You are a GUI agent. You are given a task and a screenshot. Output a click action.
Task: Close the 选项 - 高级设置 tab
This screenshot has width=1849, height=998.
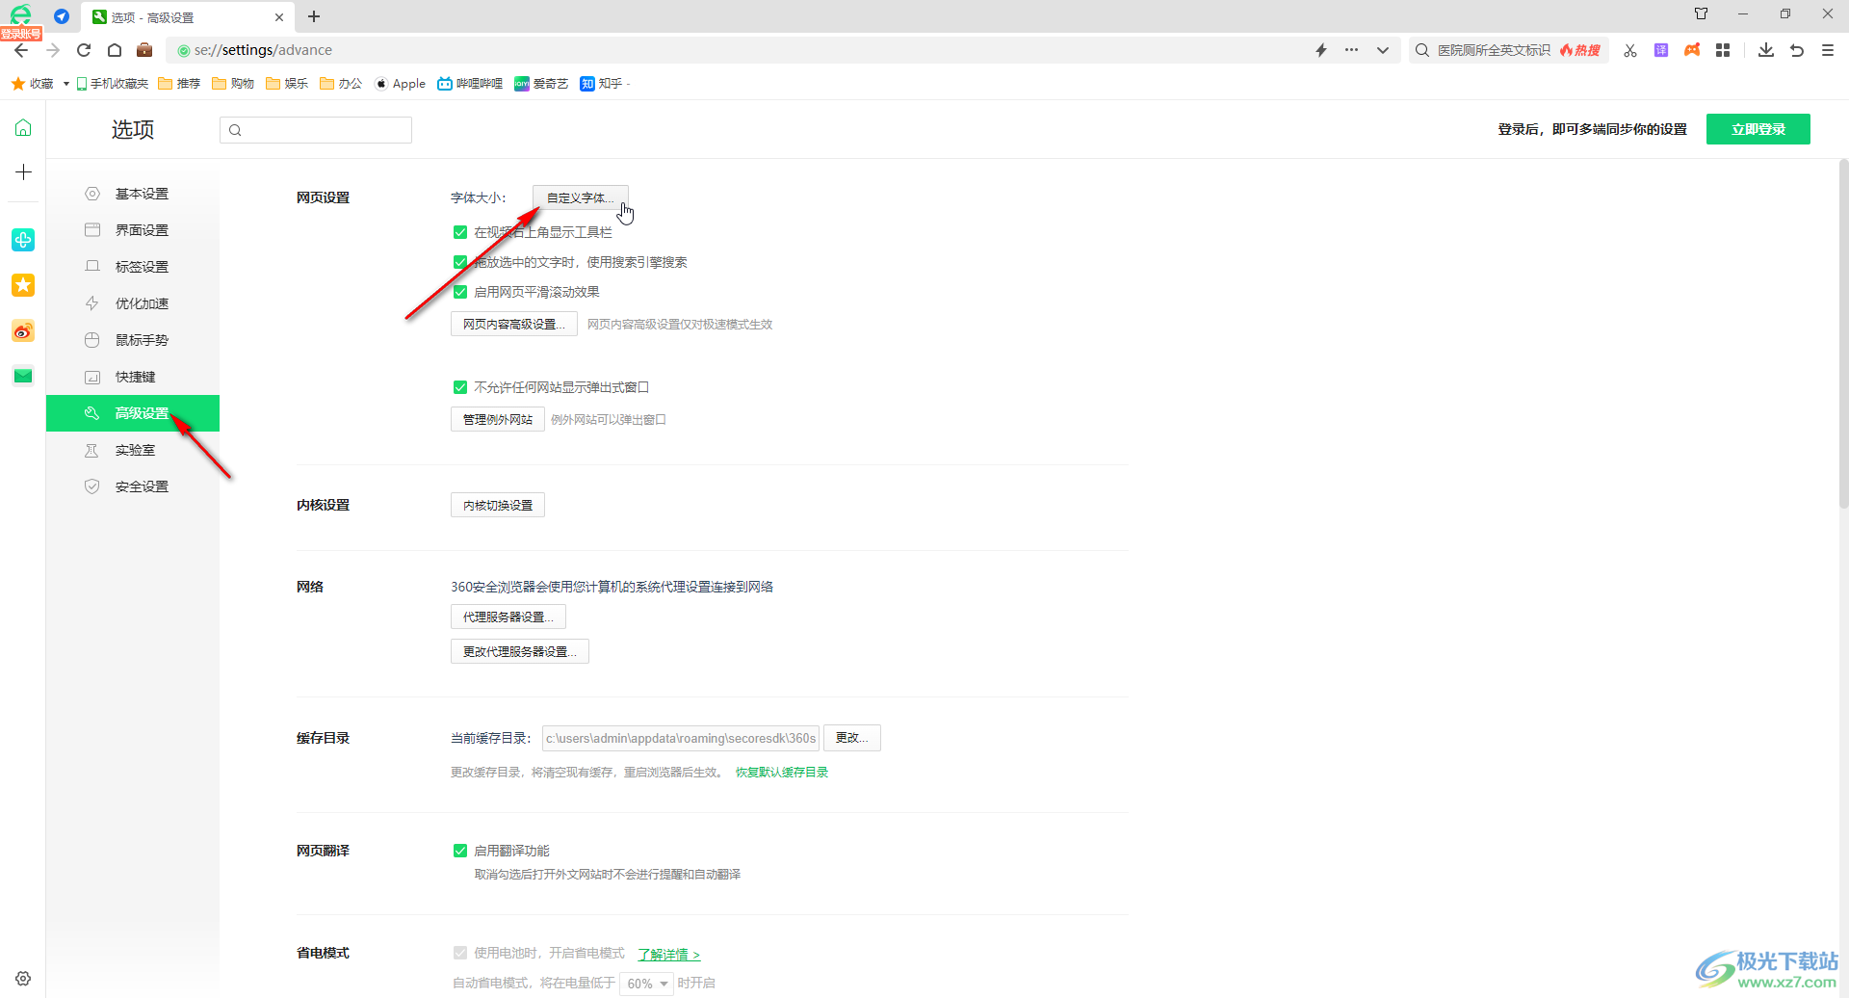(x=279, y=17)
